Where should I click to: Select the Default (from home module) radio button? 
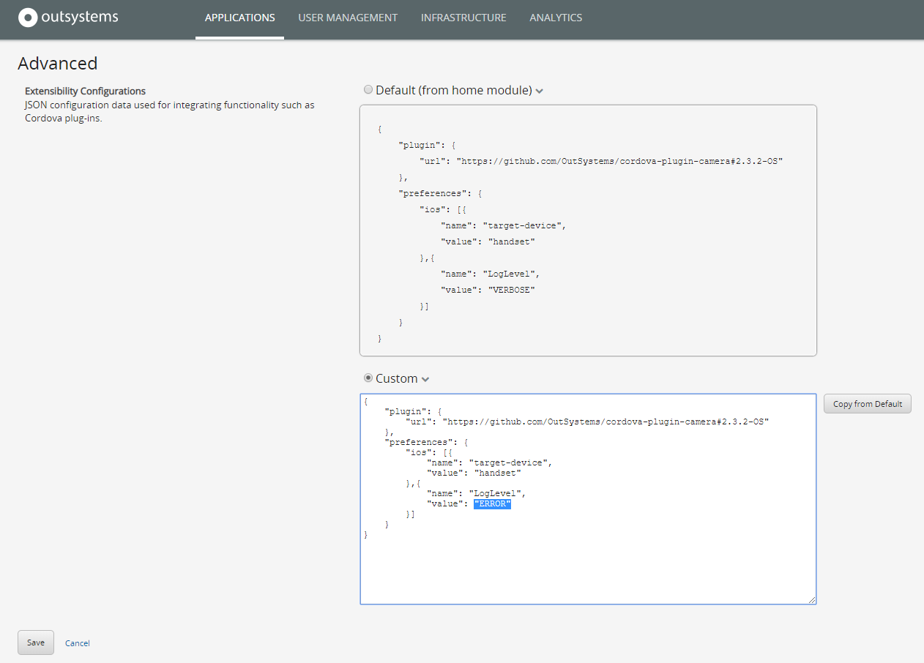coord(368,89)
